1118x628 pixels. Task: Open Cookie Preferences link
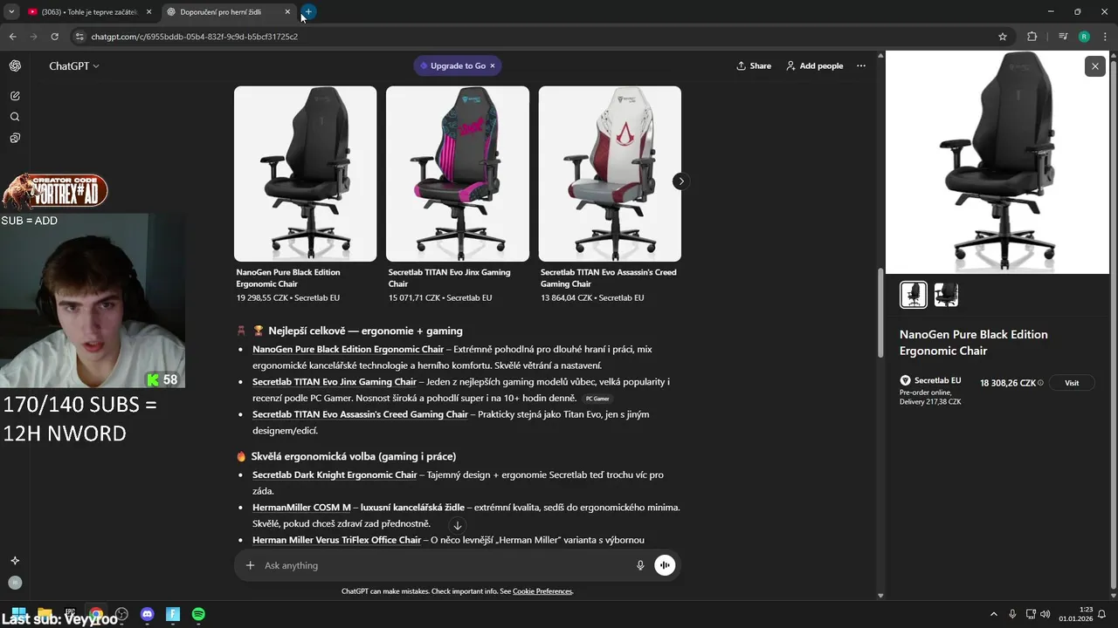tap(542, 591)
